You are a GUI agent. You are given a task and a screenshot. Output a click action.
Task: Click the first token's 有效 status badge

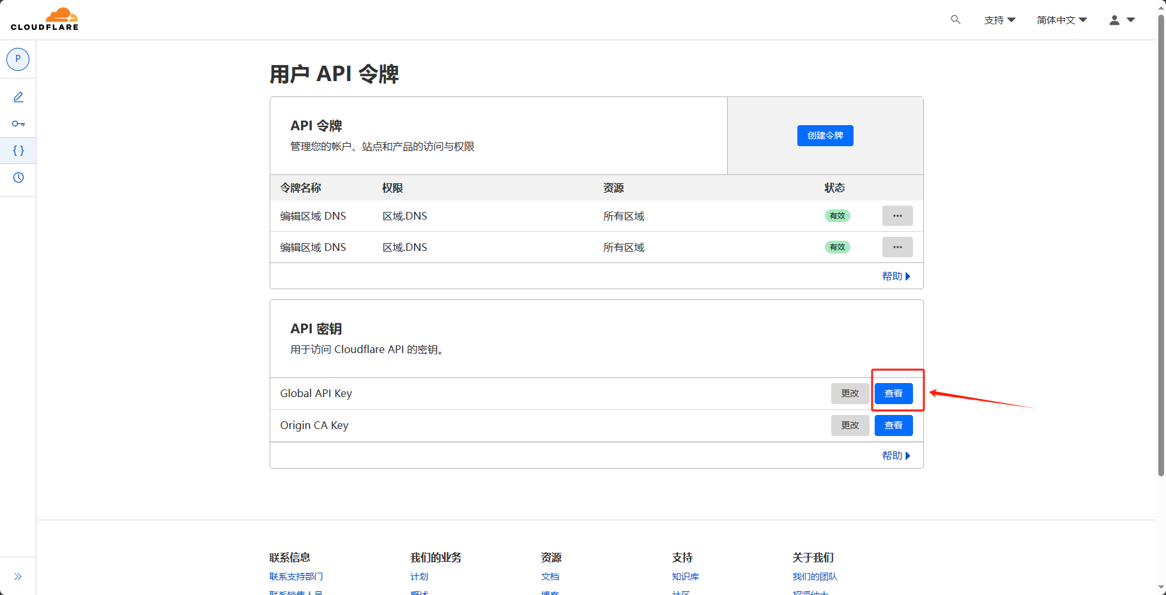click(x=837, y=216)
